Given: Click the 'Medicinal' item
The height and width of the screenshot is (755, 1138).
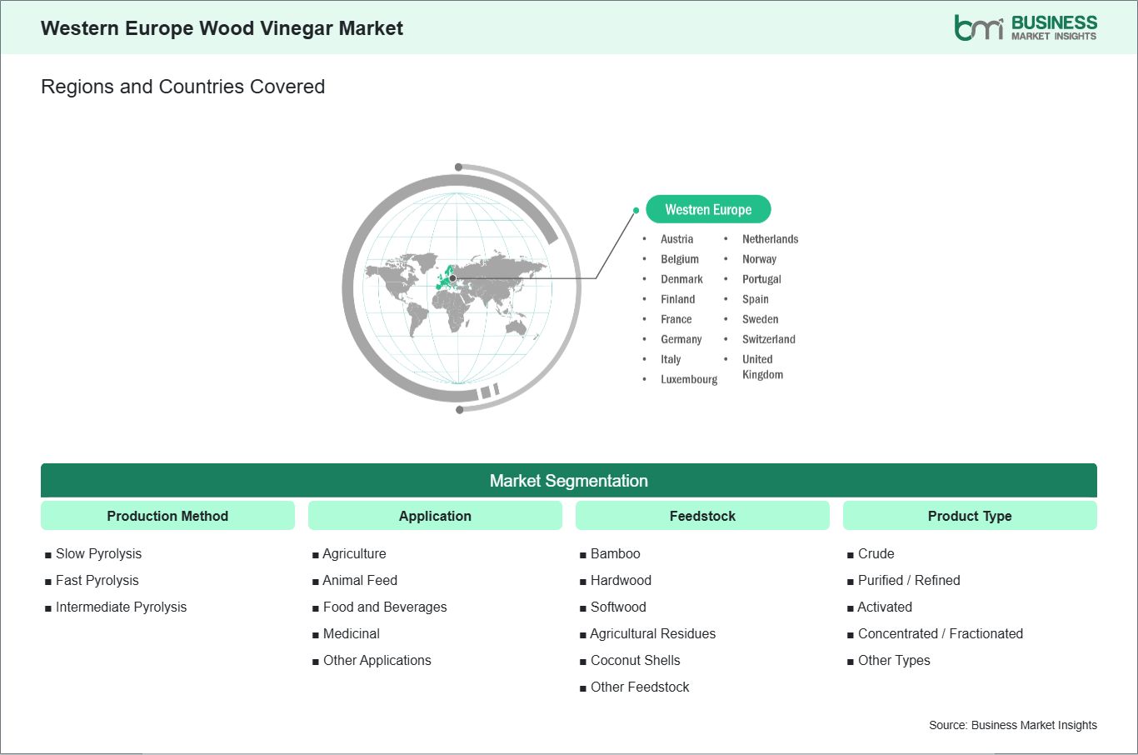Looking at the screenshot, I should 351,633.
